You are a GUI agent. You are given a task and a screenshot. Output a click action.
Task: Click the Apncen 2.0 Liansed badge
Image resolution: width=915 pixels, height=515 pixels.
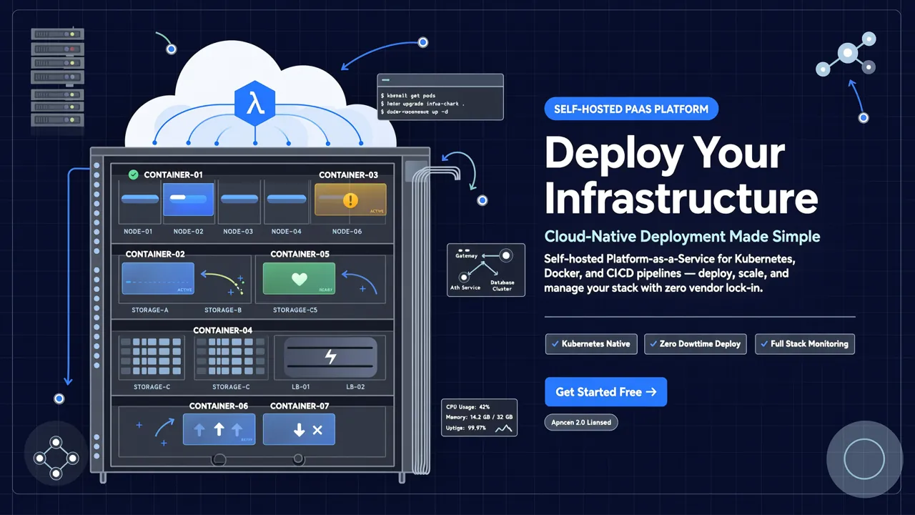click(580, 422)
